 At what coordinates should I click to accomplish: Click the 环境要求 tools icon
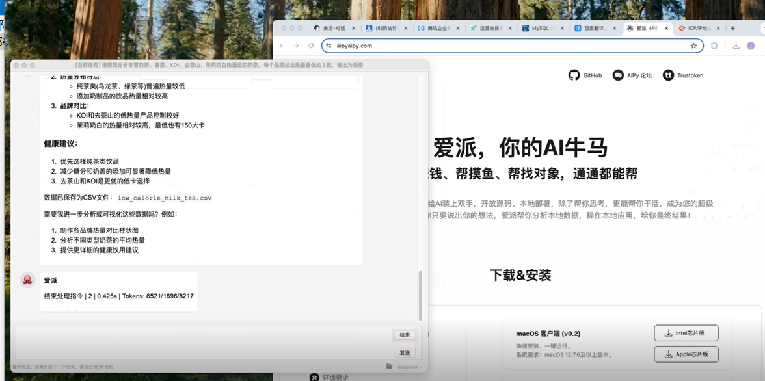point(315,377)
